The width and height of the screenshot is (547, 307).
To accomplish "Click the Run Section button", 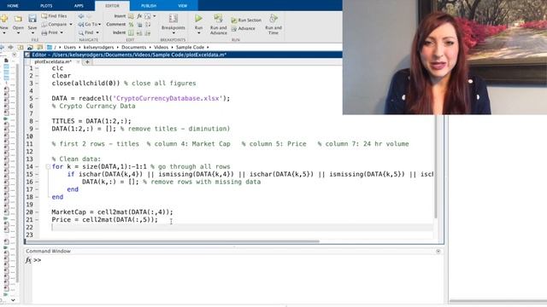I will pyautogui.click(x=246, y=20).
